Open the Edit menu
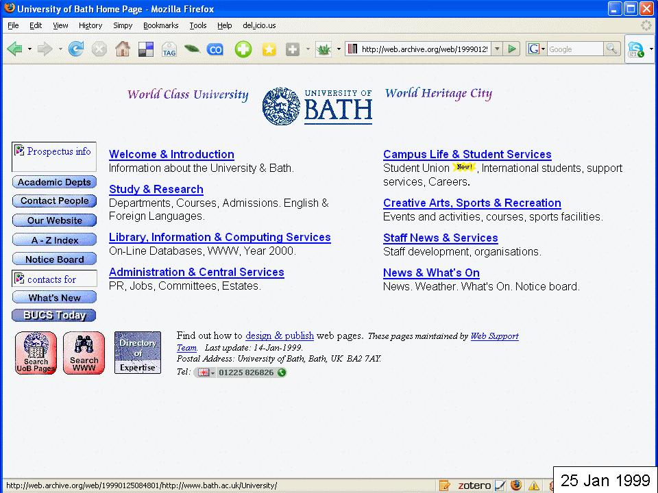 point(36,25)
